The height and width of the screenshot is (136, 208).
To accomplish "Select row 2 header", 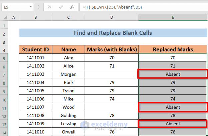I will point(4,33).
